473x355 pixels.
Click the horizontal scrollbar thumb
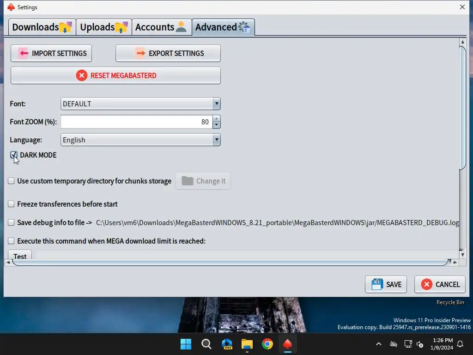click(x=231, y=263)
